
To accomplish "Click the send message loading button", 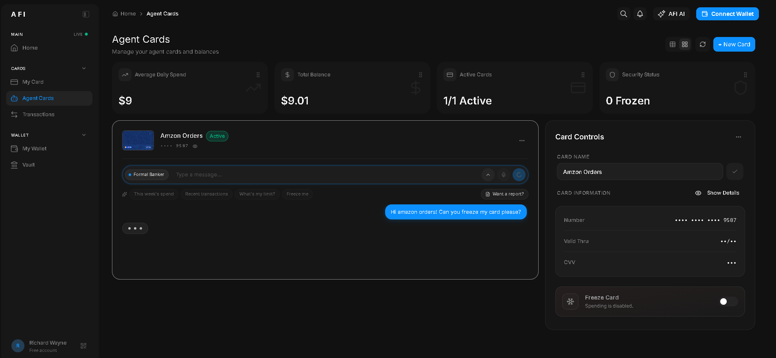I will (519, 175).
